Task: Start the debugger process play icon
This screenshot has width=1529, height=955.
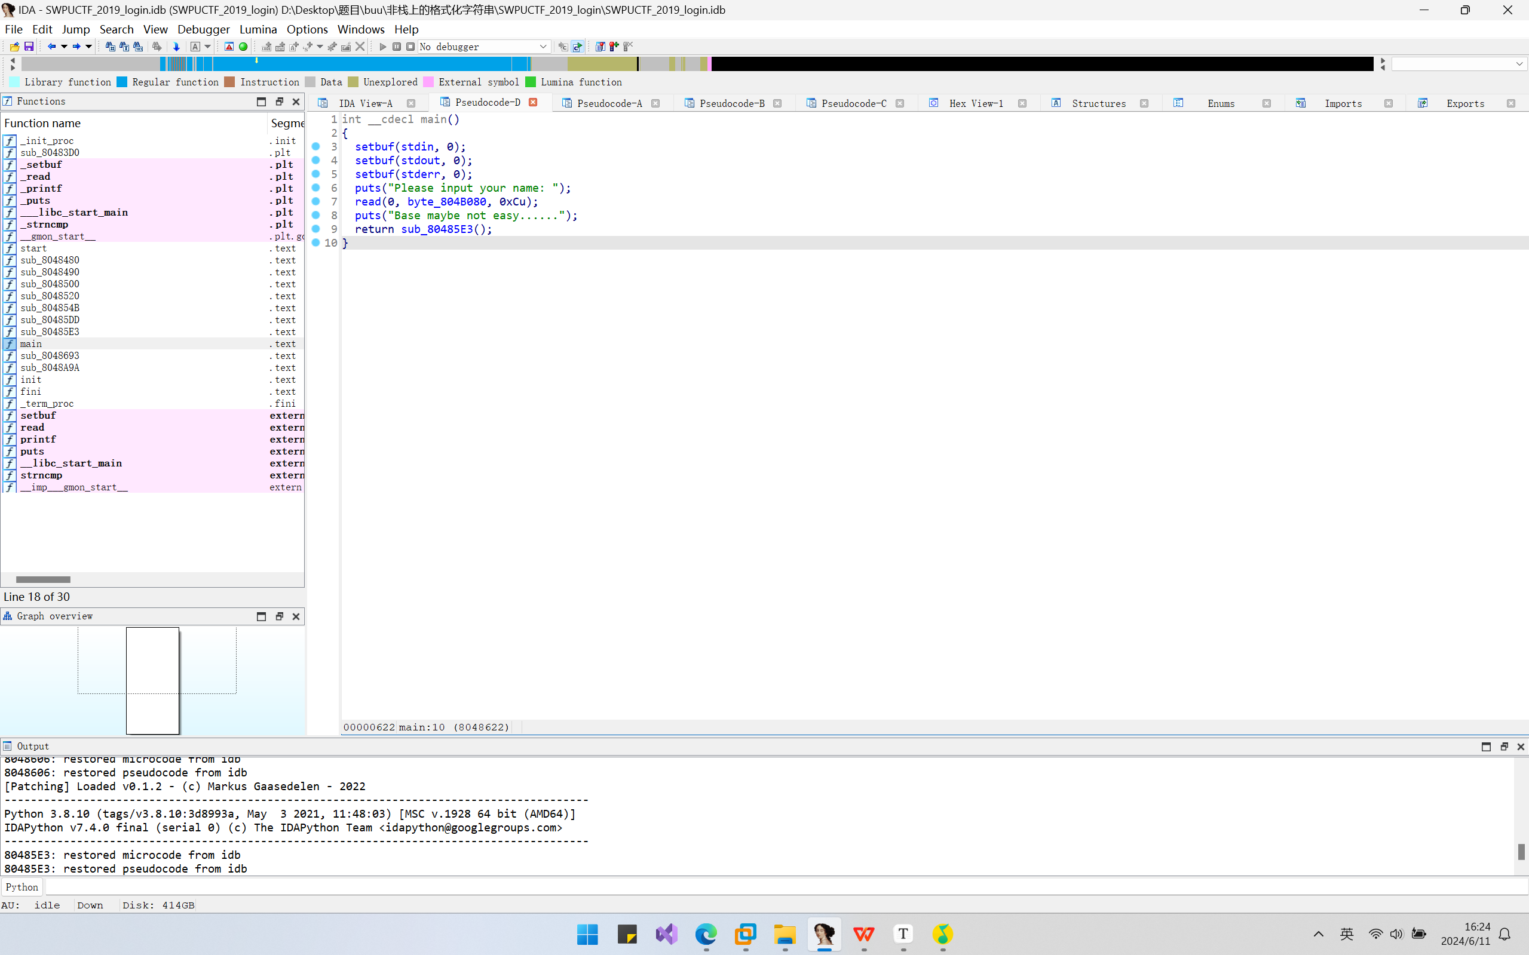Action: pos(383,47)
